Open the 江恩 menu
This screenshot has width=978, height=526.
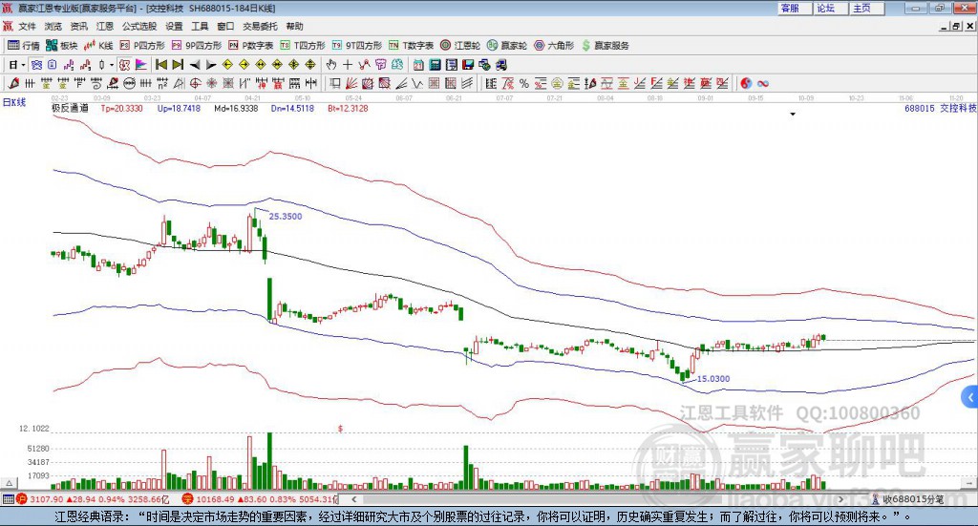(105, 26)
